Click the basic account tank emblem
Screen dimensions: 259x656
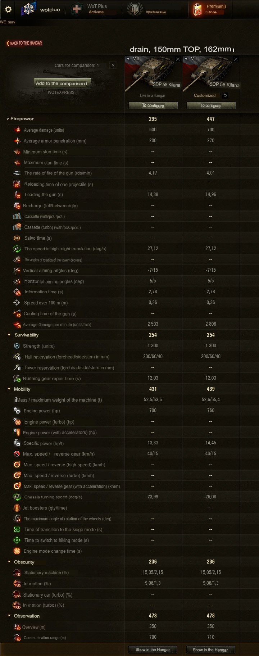tap(135, 9)
